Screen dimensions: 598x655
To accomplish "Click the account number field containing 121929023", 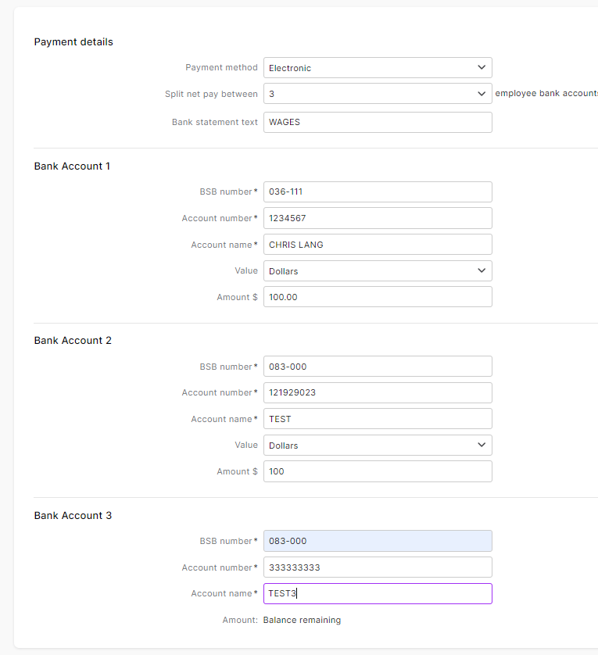I will point(378,392).
